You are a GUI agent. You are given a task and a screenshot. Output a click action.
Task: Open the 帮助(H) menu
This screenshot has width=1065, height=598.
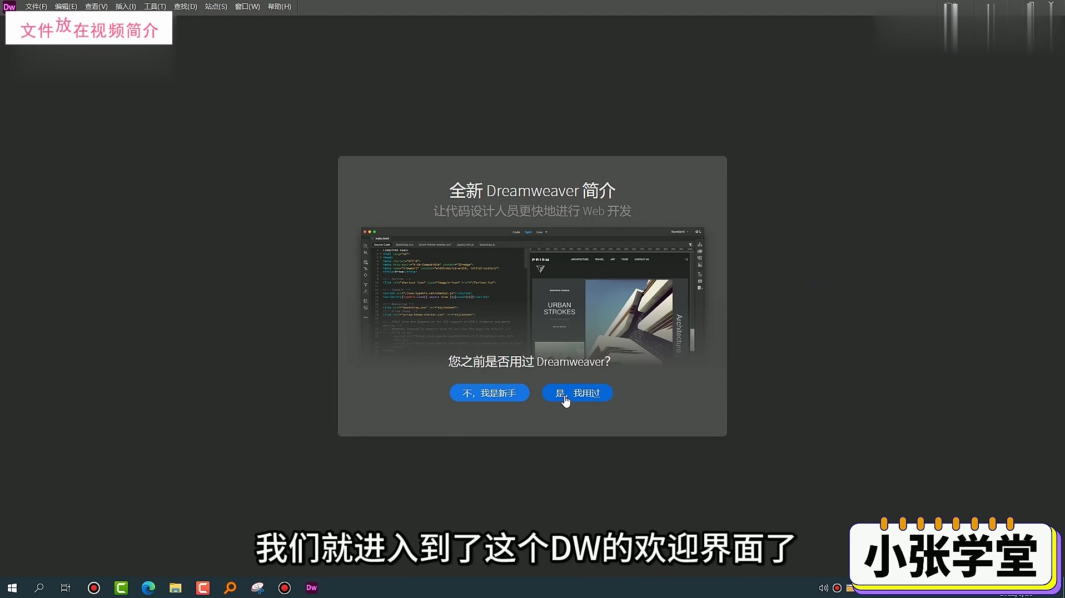click(x=280, y=7)
